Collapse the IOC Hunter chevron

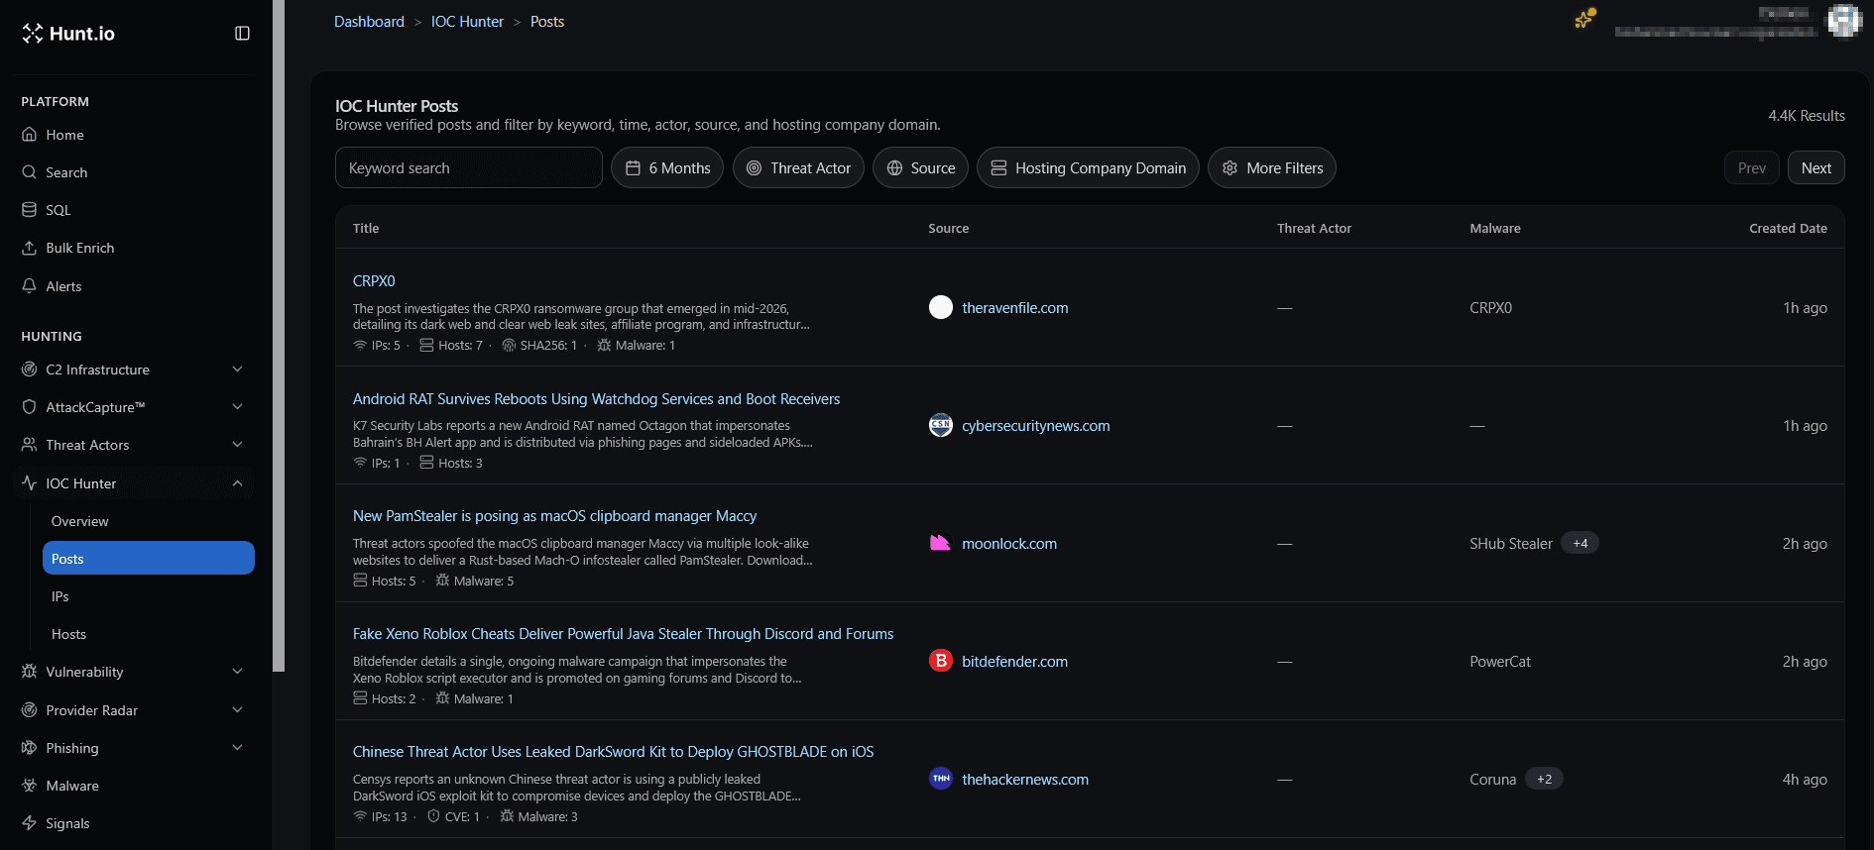pos(238,483)
